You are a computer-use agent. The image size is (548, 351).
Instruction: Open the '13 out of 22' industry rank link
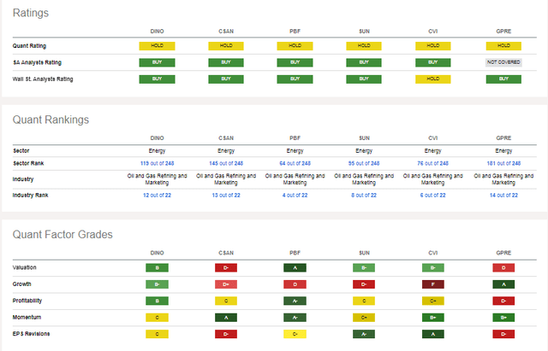(x=226, y=196)
